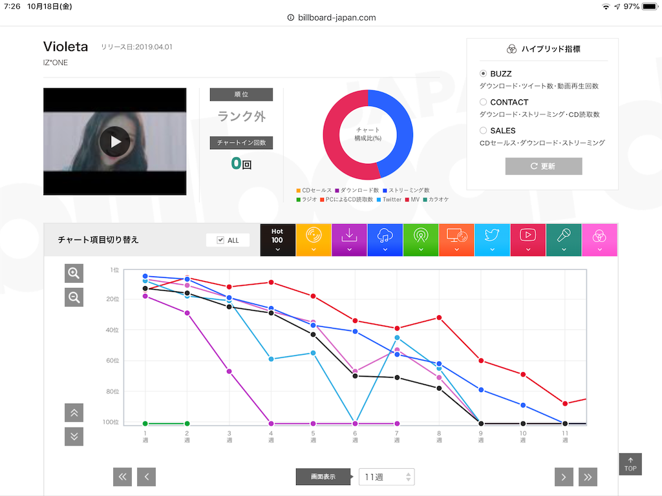Image resolution: width=662 pixels, height=496 pixels.
Task: Click the Violeta song title
Action: 65,46
